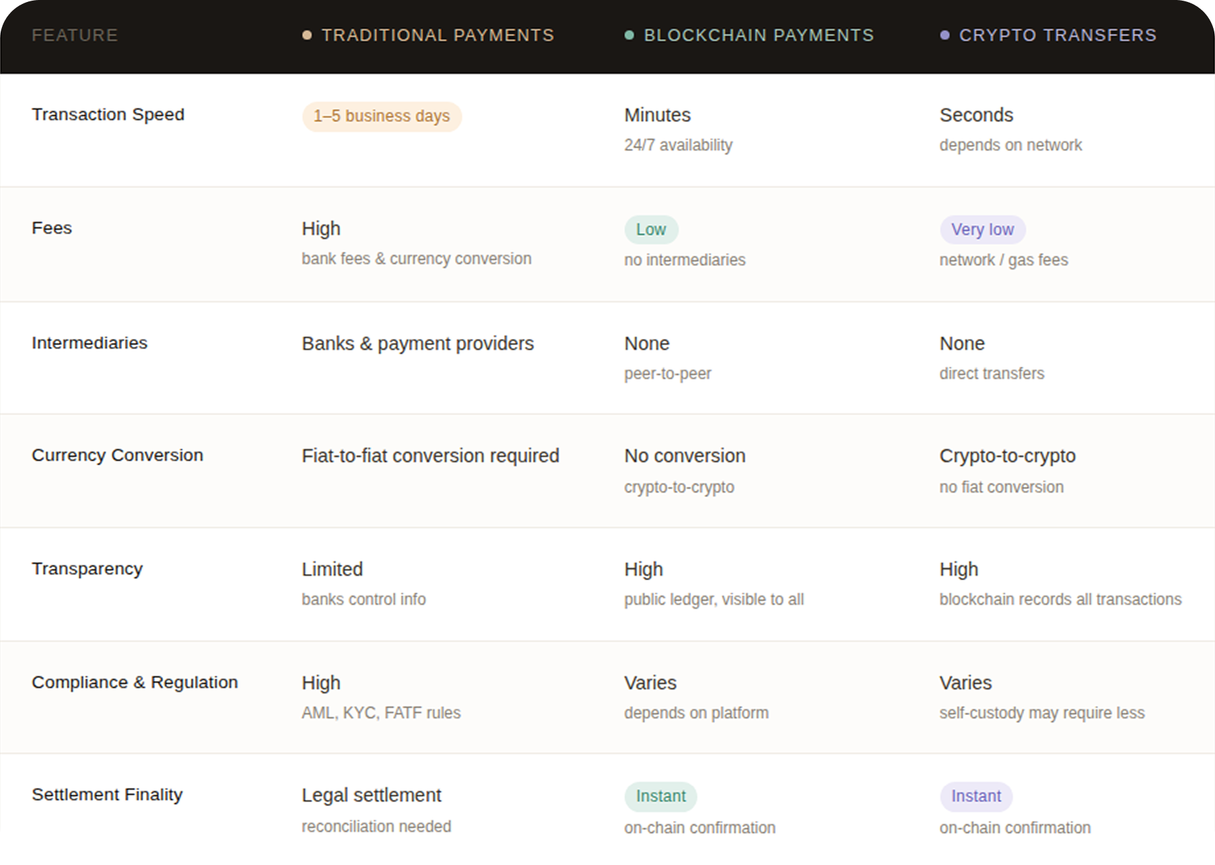This screenshot has width=1215, height=865.
Task: Select the CRYPTO TRANSFERS column header
Action: pyautogui.click(x=1058, y=35)
